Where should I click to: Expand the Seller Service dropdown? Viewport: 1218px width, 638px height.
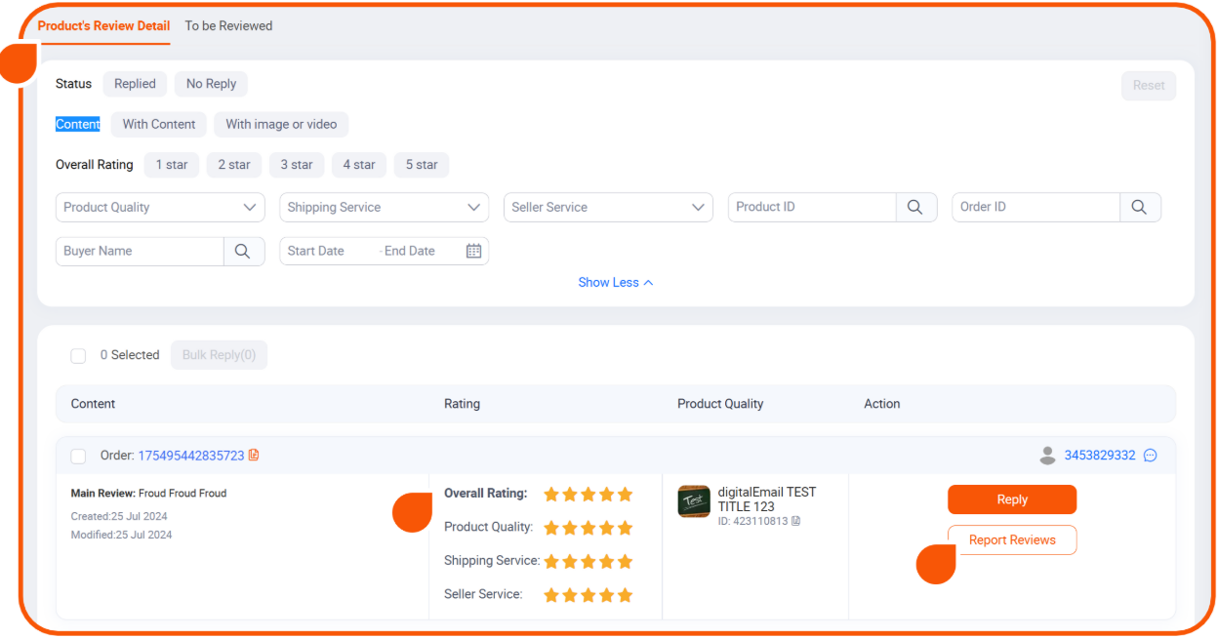[607, 207]
